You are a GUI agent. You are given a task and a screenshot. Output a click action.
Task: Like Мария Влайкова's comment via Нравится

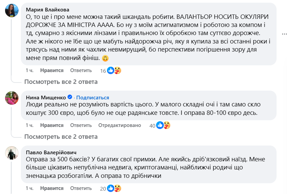52,70
